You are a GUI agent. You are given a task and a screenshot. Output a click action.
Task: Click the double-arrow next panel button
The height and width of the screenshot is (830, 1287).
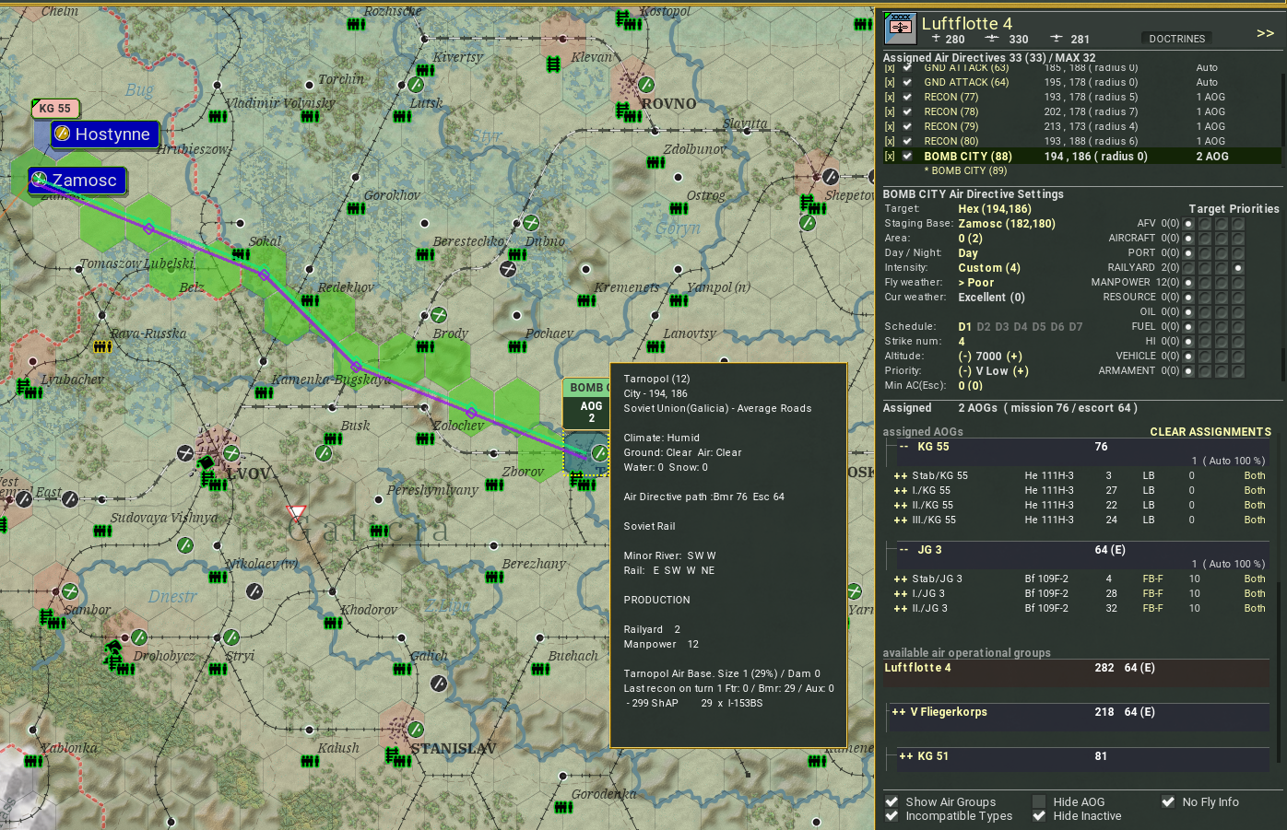pos(1265,33)
